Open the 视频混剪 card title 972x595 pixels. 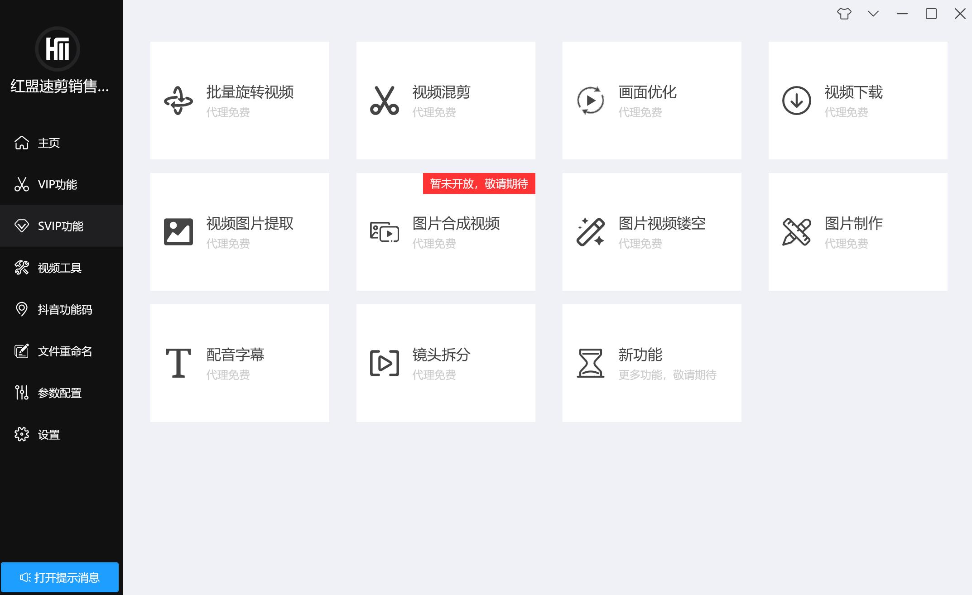(x=442, y=92)
